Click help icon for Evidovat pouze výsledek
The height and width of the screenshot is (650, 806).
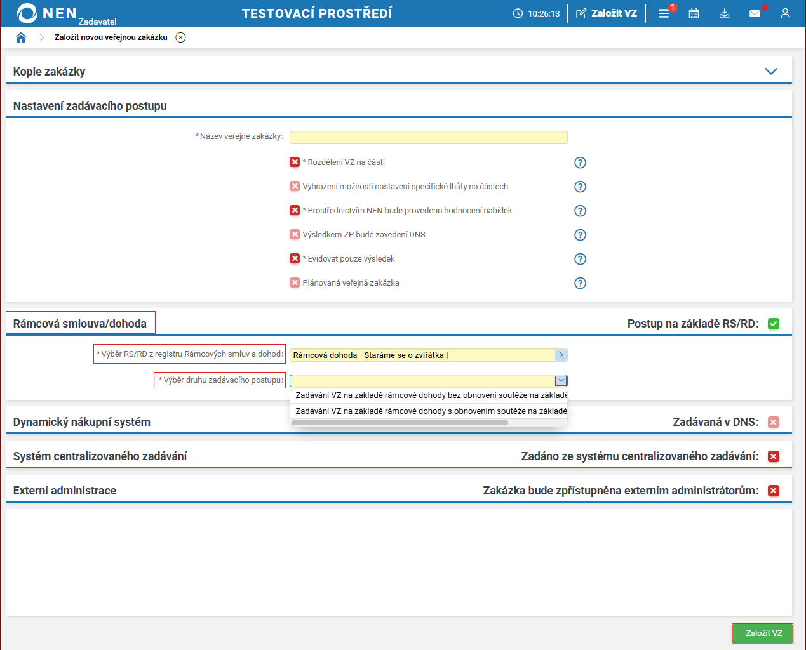pos(580,259)
